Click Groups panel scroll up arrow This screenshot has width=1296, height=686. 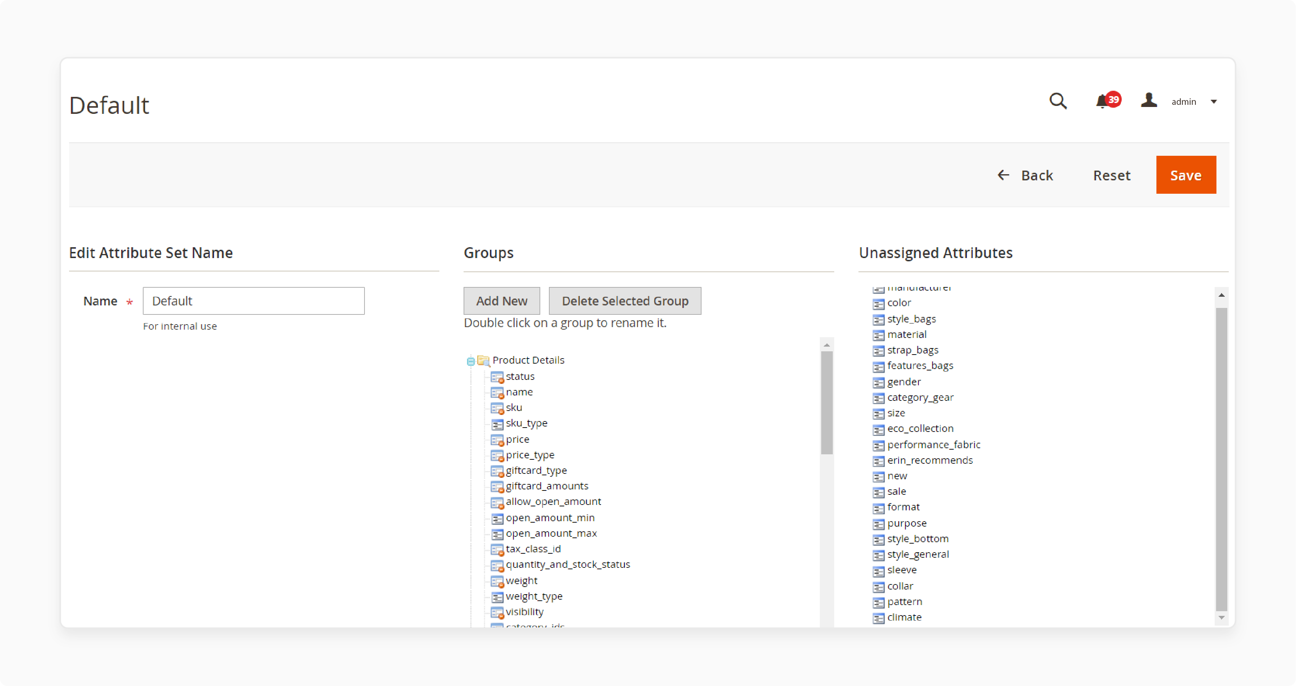pyautogui.click(x=826, y=345)
